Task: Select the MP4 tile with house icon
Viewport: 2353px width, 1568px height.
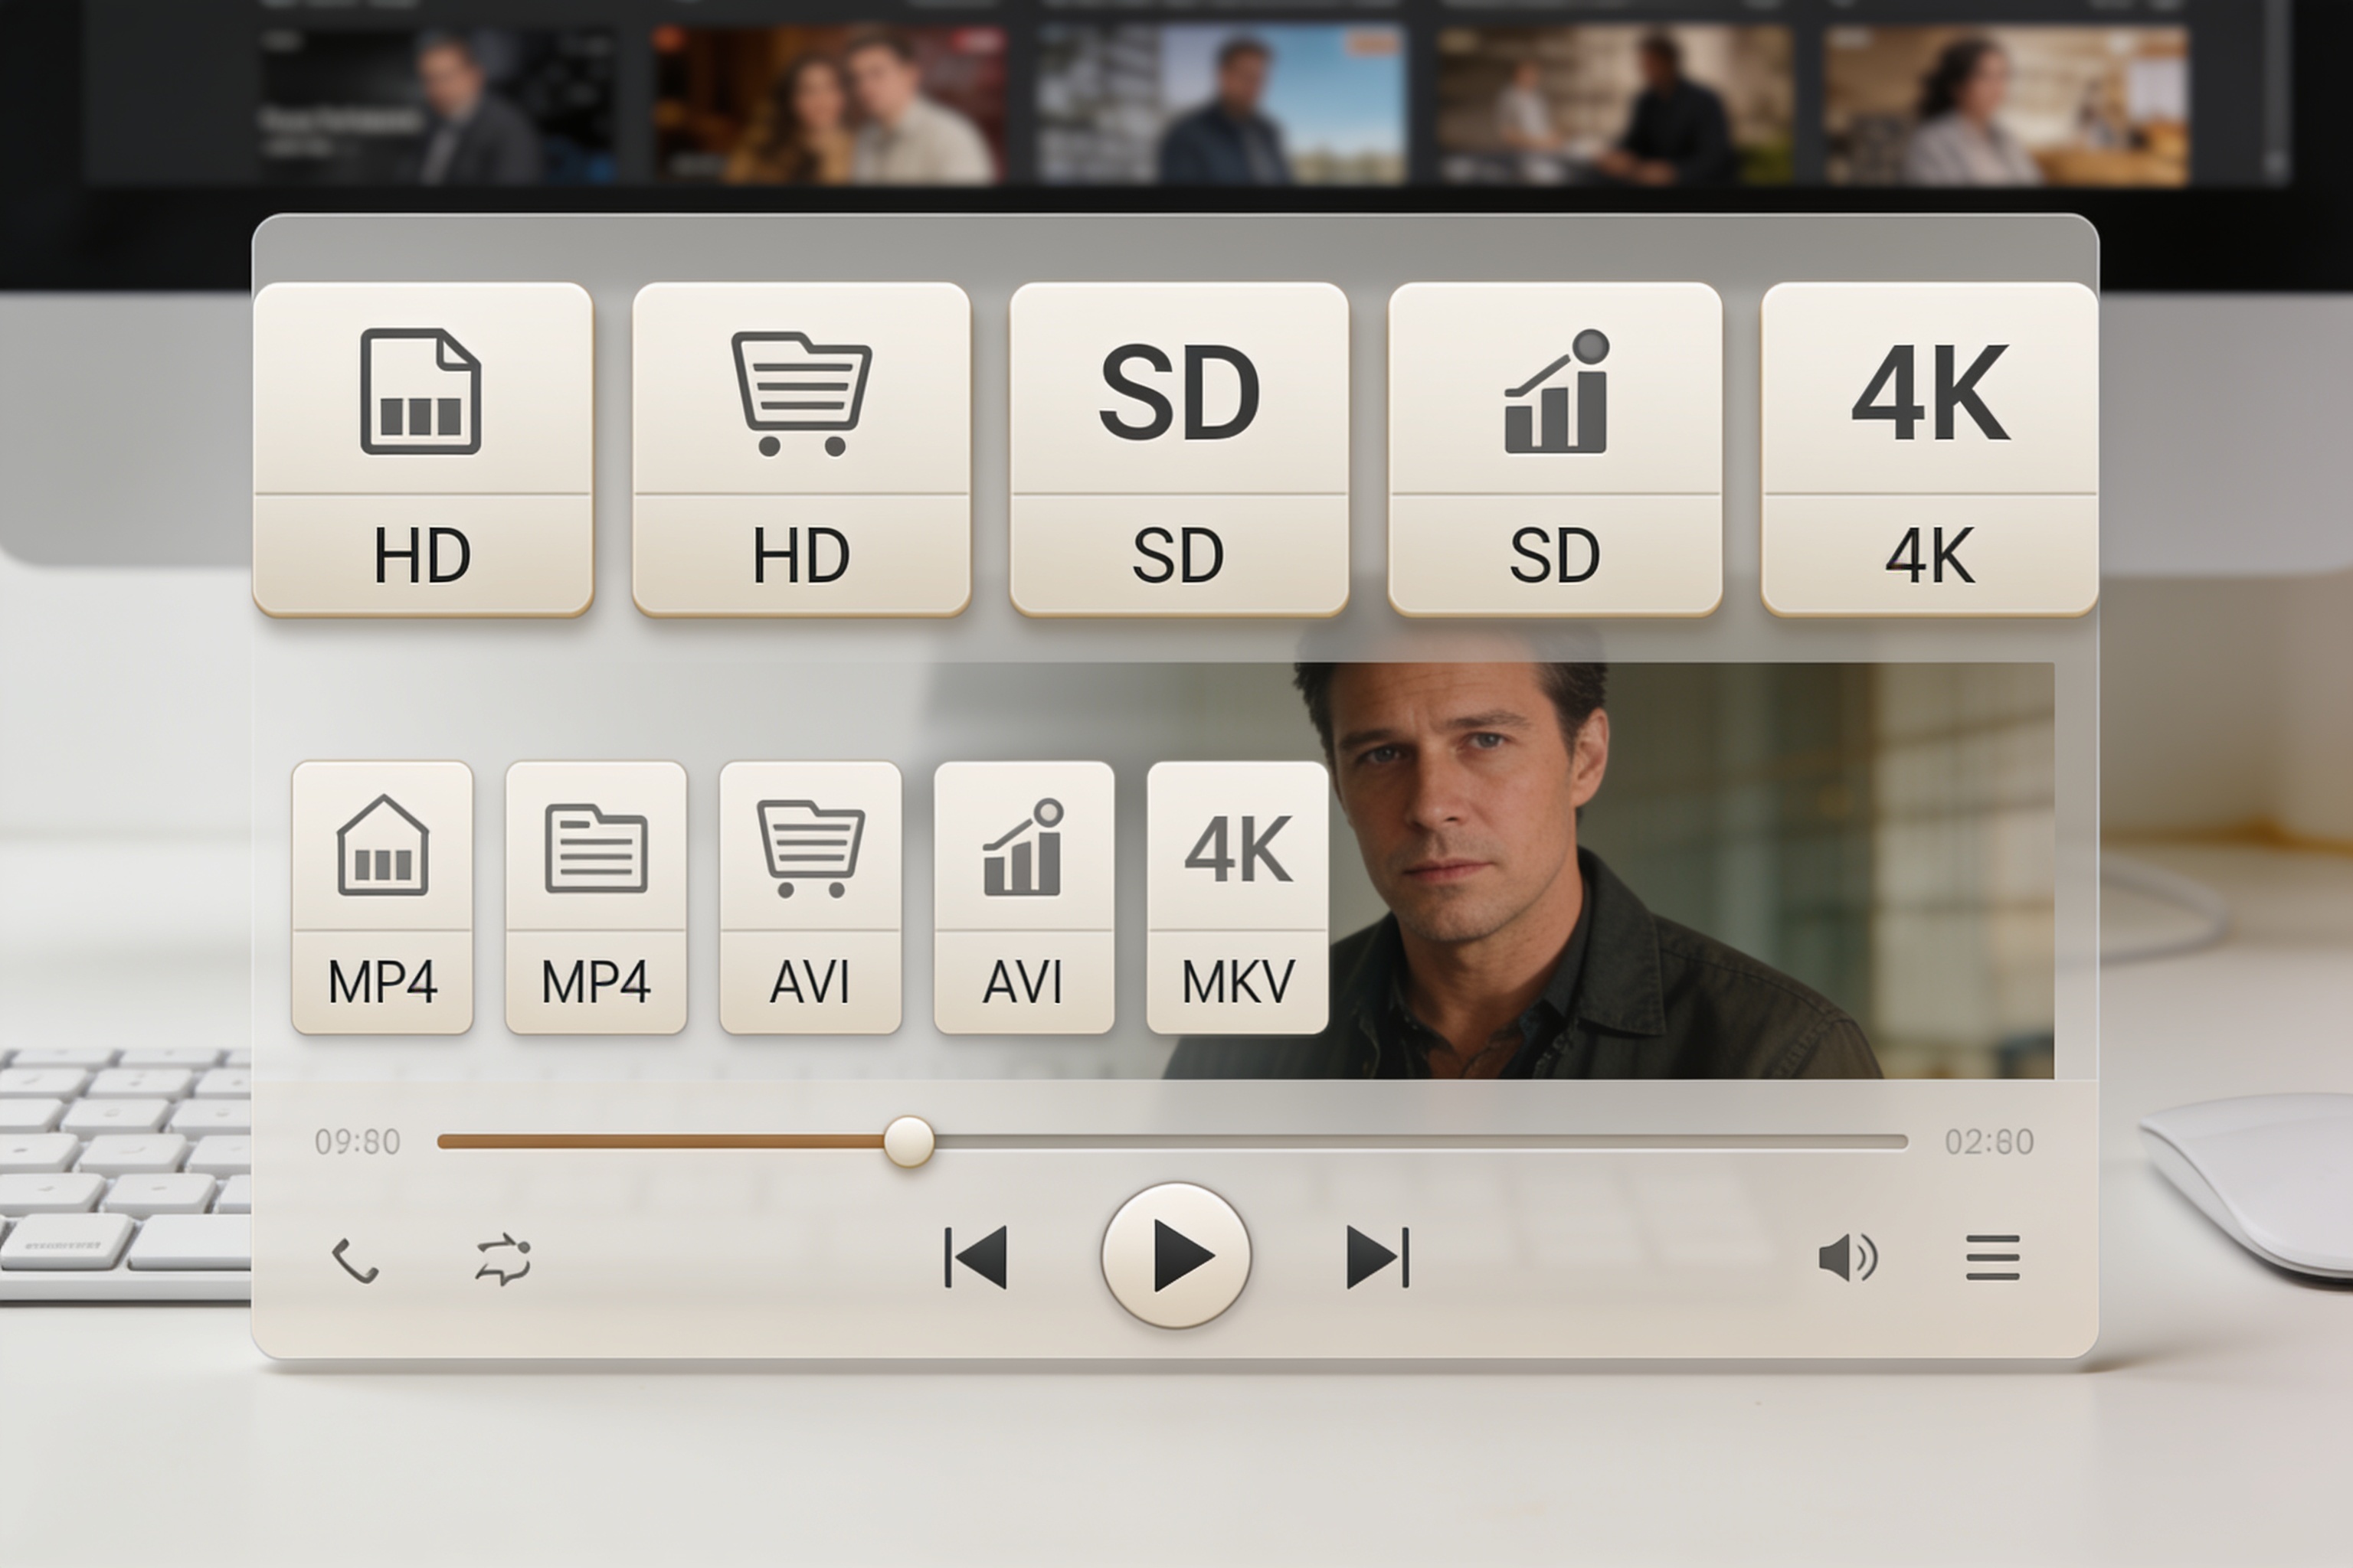Action: click(x=382, y=897)
